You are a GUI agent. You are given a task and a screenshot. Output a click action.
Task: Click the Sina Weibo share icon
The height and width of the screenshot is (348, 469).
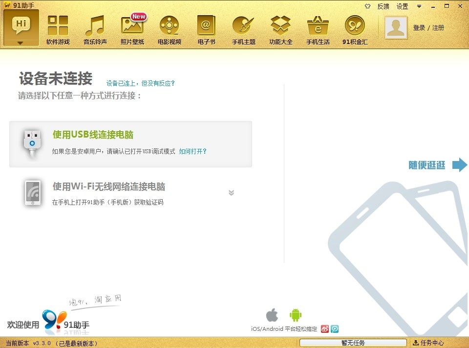(x=325, y=329)
